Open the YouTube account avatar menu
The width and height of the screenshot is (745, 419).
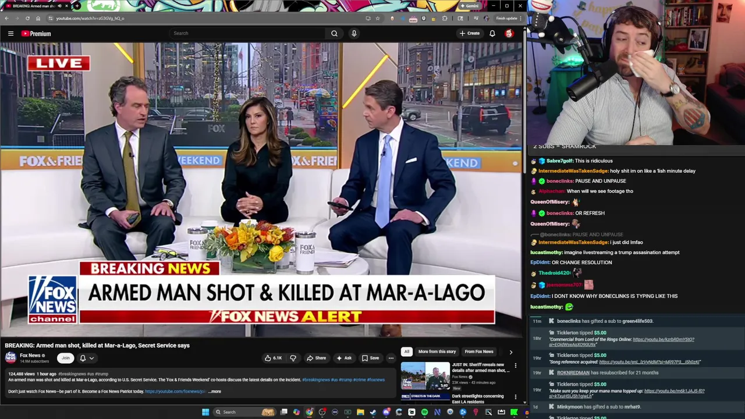pyautogui.click(x=509, y=33)
